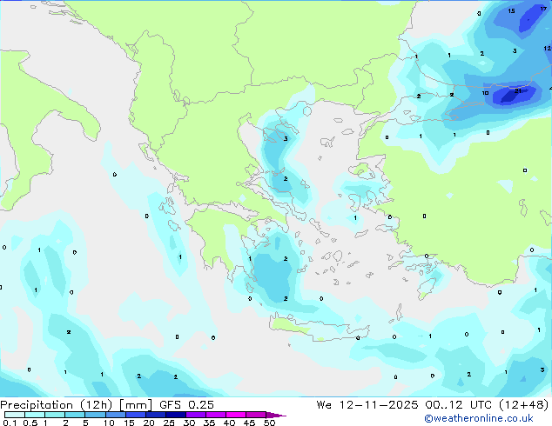Viewport: 552px width, 426px height.
Task: Click the 'Precipitation (12h) [mm] GFS 0.25' title
Action: pyautogui.click(x=107, y=405)
